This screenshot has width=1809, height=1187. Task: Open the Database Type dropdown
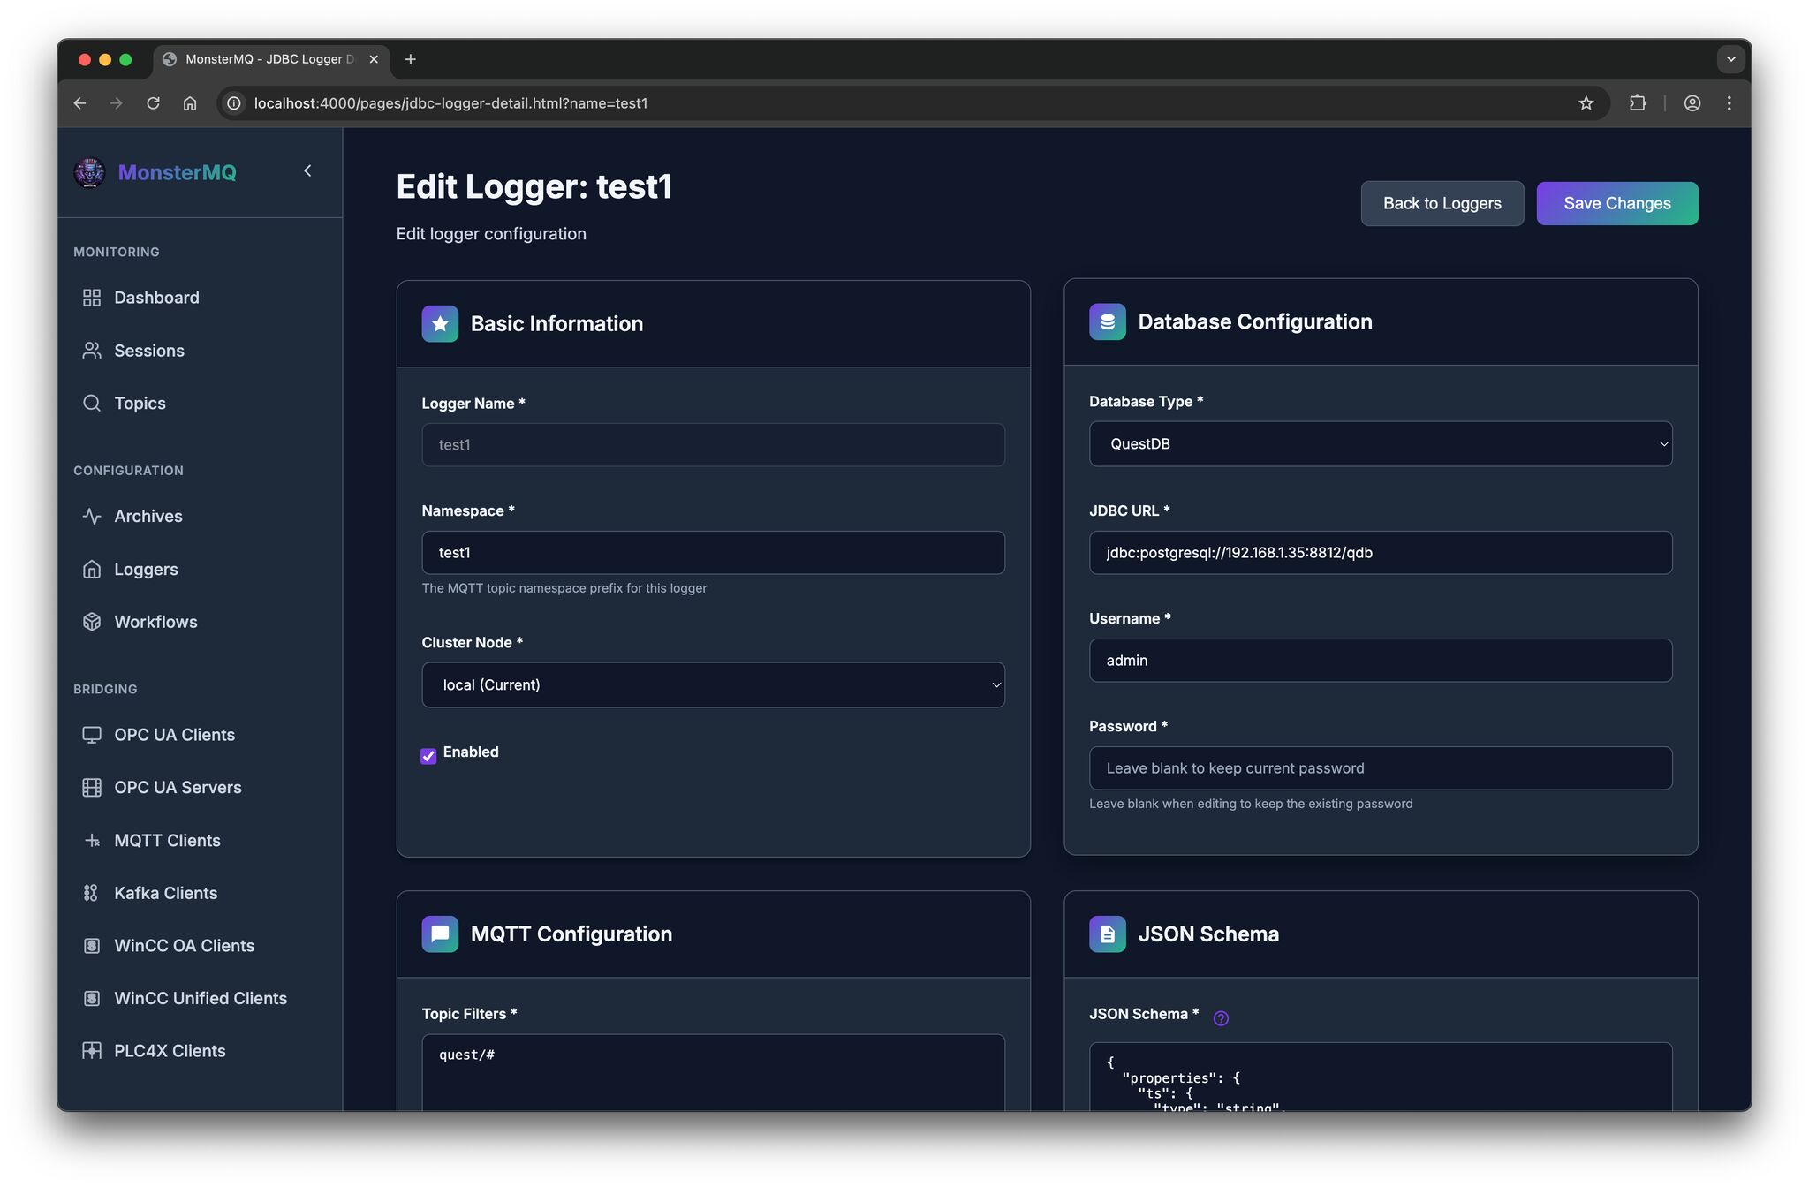(x=1380, y=444)
